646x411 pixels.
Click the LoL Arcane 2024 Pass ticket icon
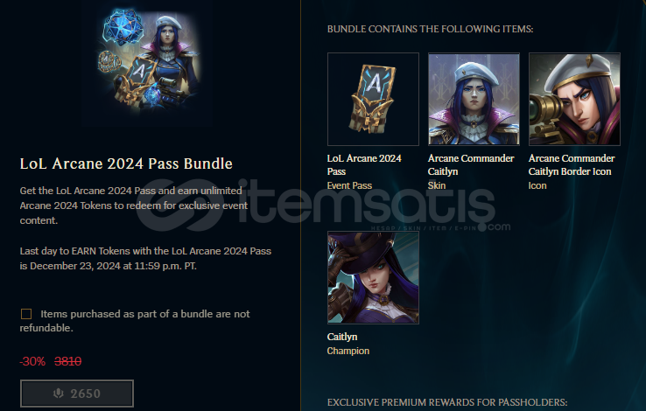pos(373,99)
